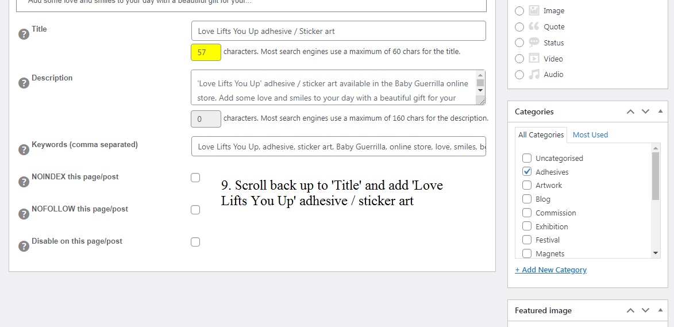Click help icon for Keywords field
Image resolution: width=674 pixels, height=327 pixels.
click(24, 149)
